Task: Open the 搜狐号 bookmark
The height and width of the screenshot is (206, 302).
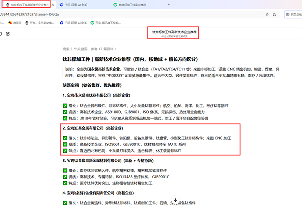Action: [x=15, y=23]
